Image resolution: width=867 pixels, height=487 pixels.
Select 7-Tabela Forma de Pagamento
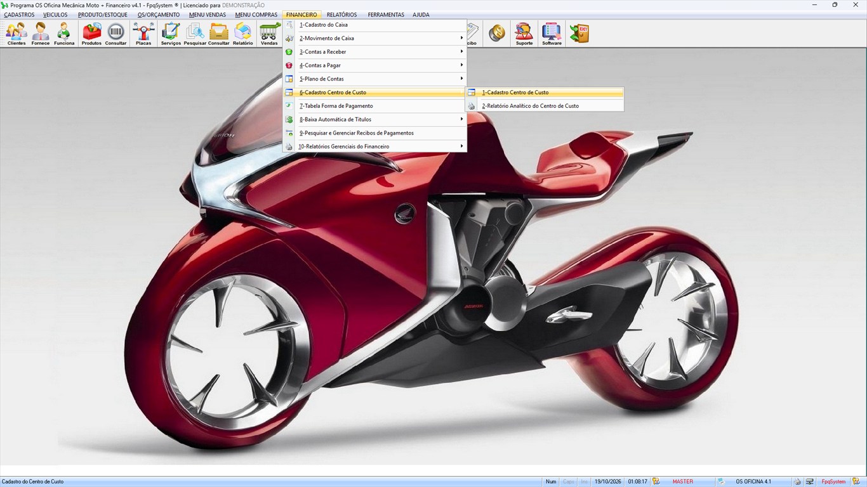374,106
